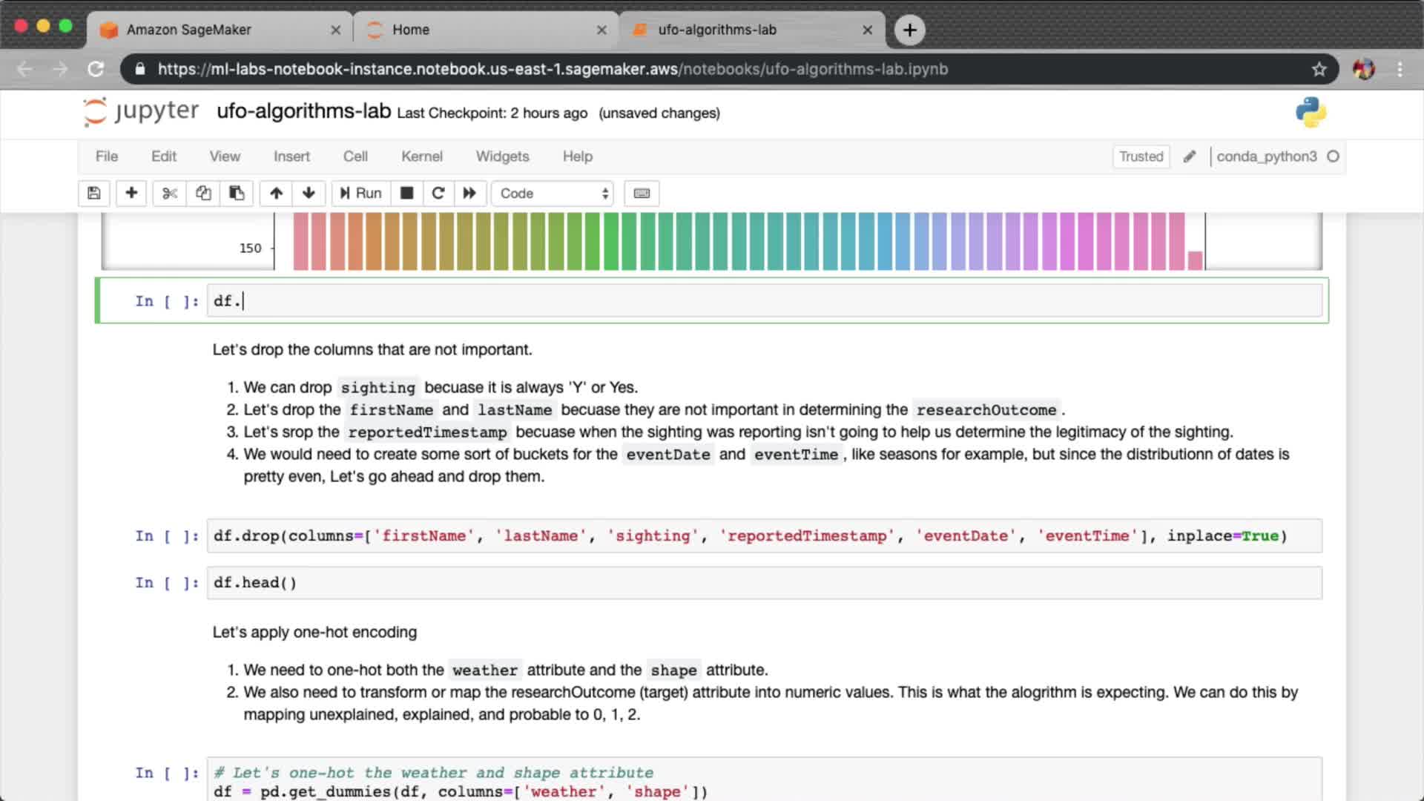
Task: Open the Kernel menu
Action: 421,156
